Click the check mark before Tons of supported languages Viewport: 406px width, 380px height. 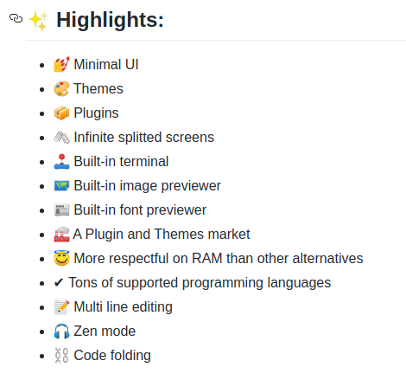click(x=59, y=283)
